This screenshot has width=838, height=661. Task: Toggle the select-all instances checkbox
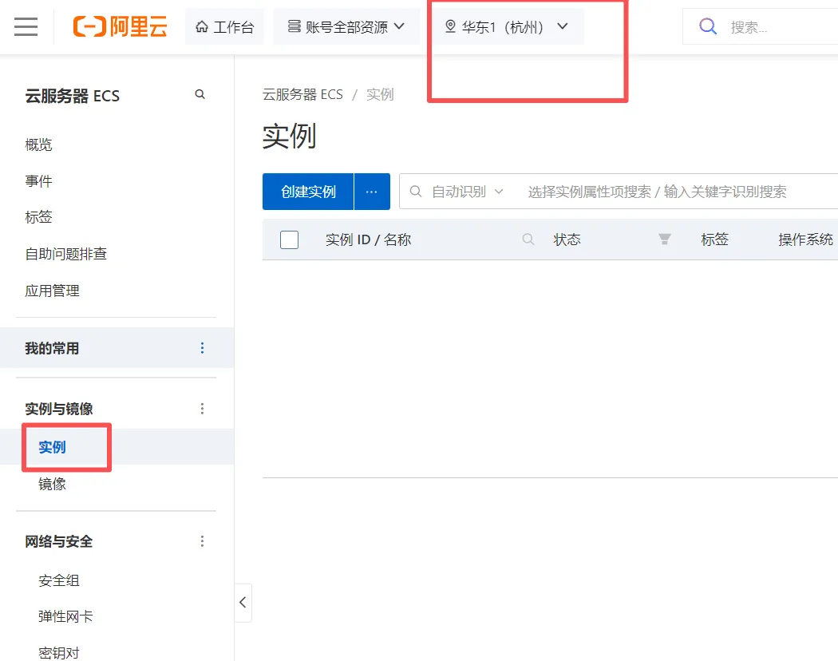[289, 239]
